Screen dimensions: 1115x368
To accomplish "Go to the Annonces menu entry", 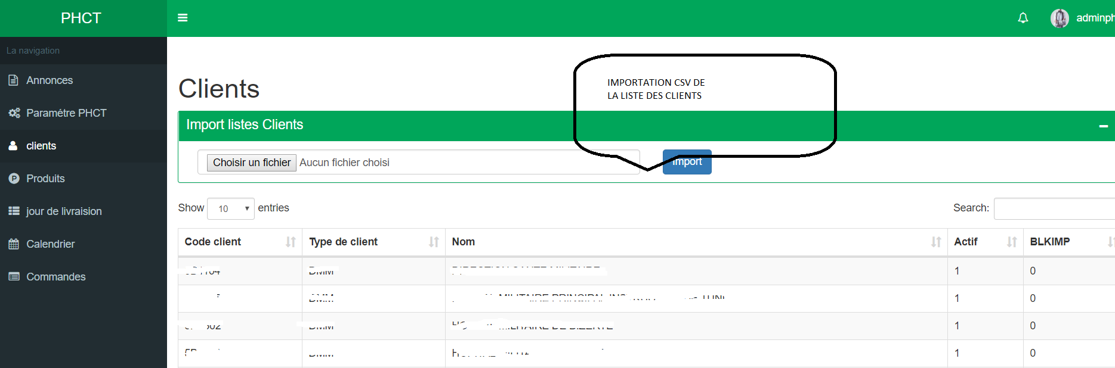I will 50,80.
